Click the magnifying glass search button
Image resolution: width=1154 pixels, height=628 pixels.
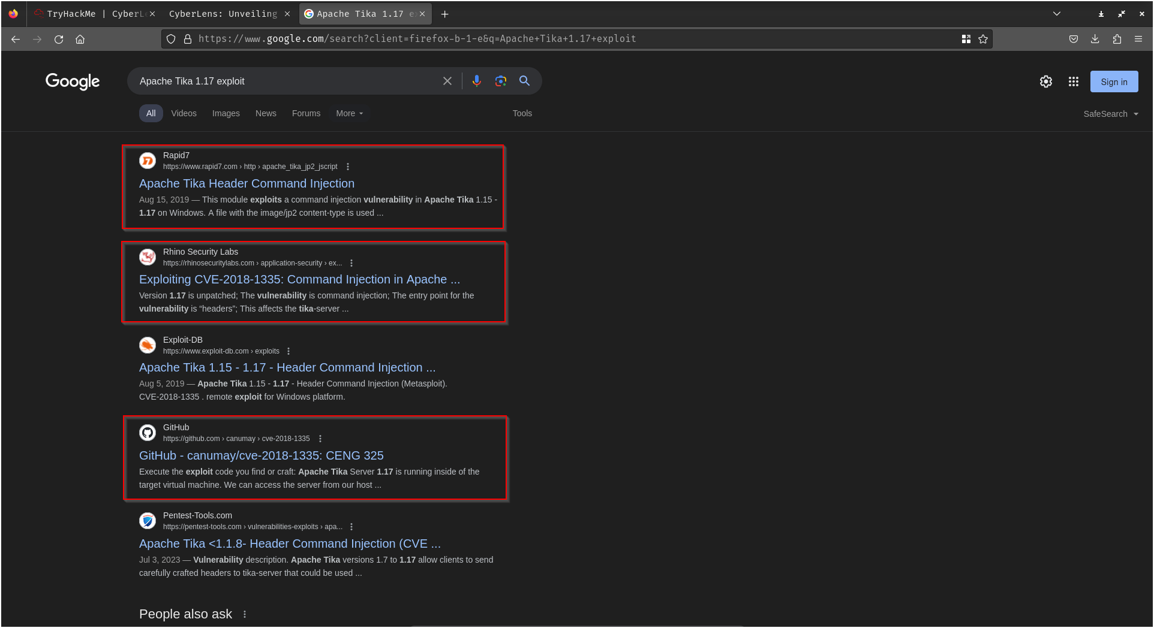524,81
